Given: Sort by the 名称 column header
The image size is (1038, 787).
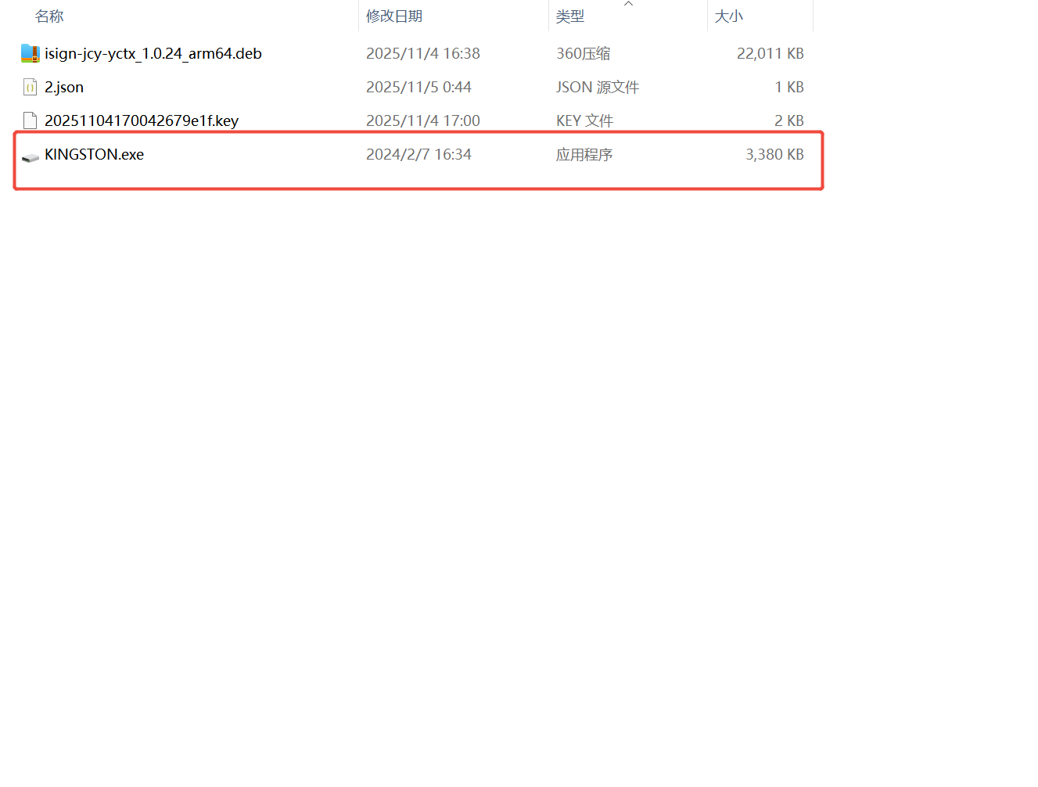Looking at the screenshot, I should [49, 16].
